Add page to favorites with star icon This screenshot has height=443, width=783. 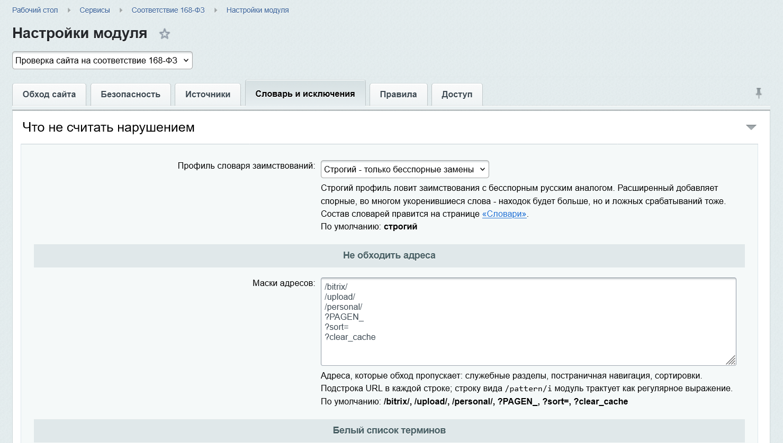pyautogui.click(x=165, y=34)
